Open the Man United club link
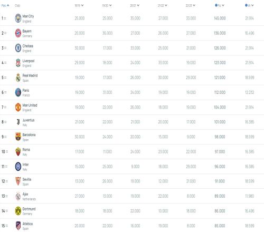 (30, 105)
